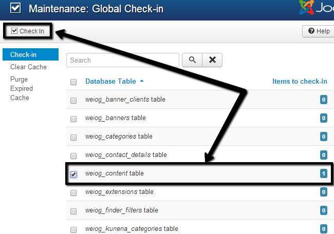Open Purge Expired Cache sidebar item

[22, 88]
